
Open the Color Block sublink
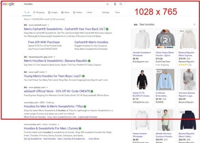pos(94,139)
